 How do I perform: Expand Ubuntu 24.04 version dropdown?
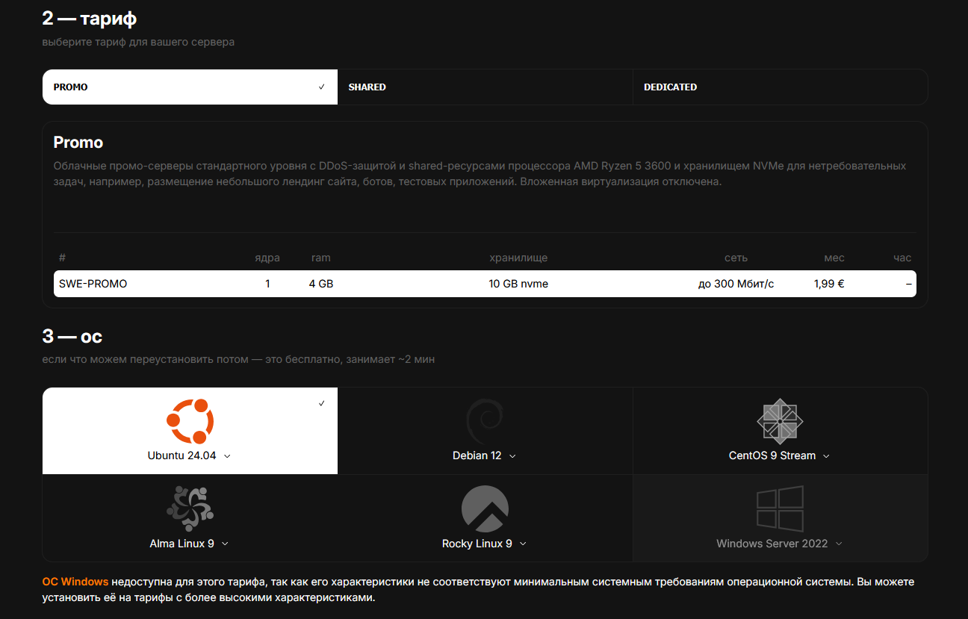pyautogui.click(x=227, y=456)
